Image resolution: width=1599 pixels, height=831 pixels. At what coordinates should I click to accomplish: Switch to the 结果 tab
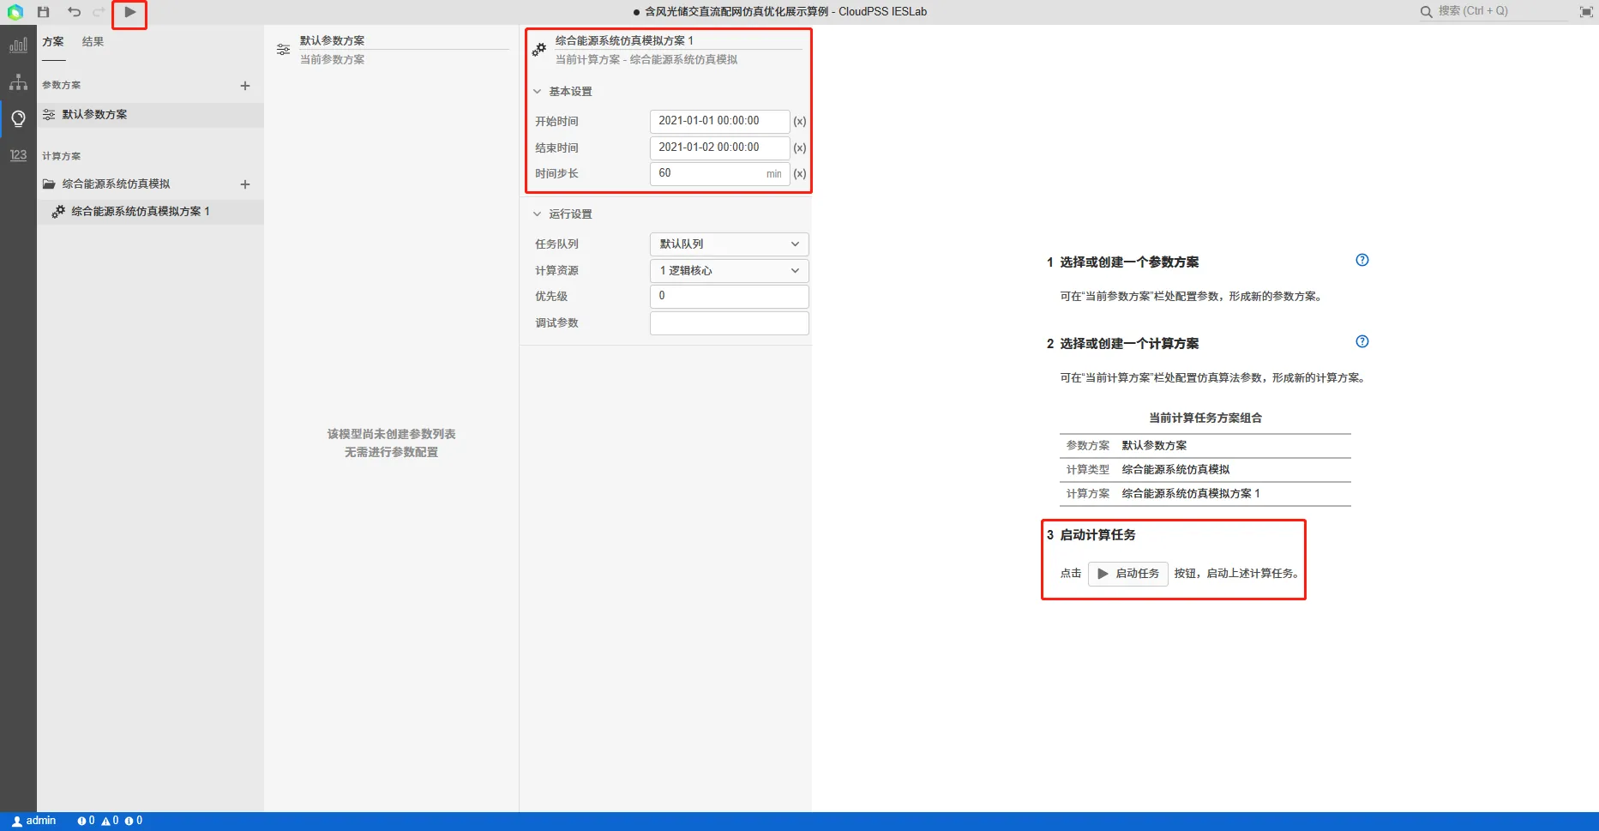click(93, 42)
